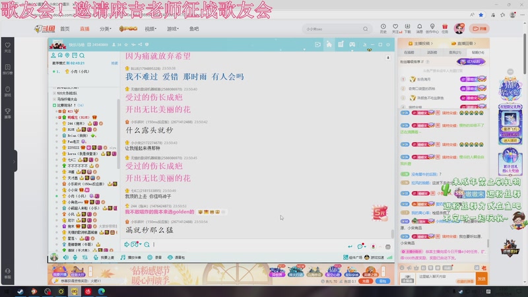The height and width of the screenshot is (297, 528).
Task: Click the 充值 recharge button
Action: click(366, 281)
